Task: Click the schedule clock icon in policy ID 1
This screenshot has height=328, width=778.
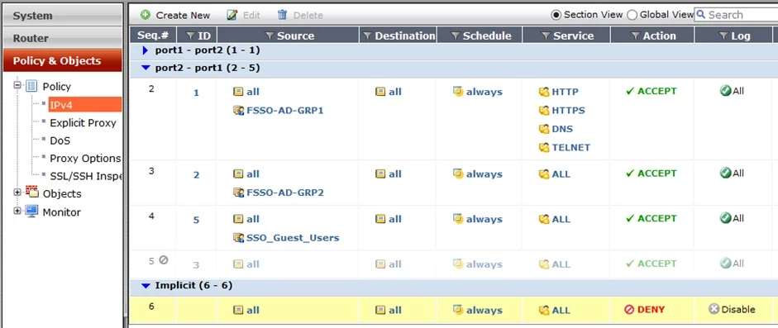Action: (458, 92)
